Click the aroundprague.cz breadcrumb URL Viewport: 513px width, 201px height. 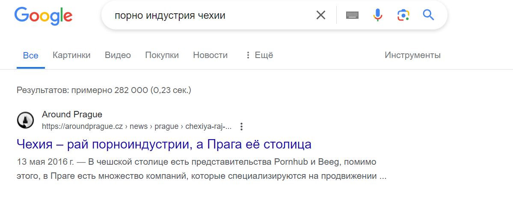(x=137, y=127)
